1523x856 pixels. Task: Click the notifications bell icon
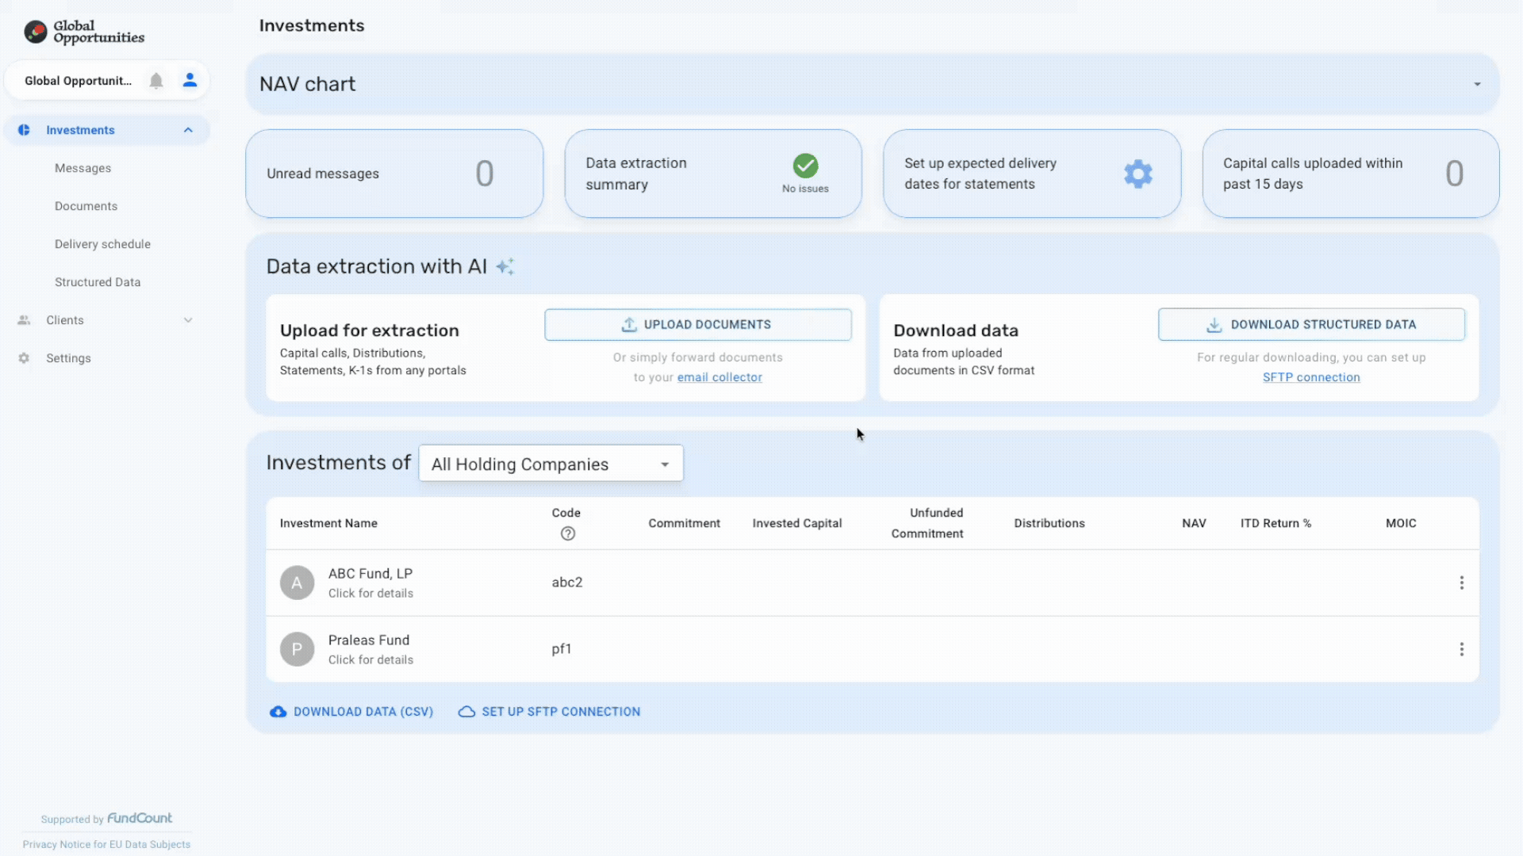click(156, 81)
